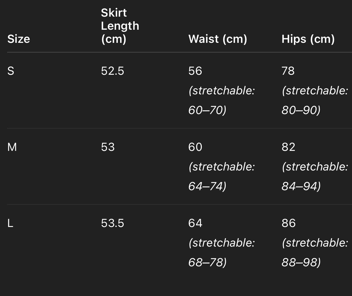Viewport: 352px width, 296px height.
Task: Click the hips value 78 for size S
Action: 288,71
